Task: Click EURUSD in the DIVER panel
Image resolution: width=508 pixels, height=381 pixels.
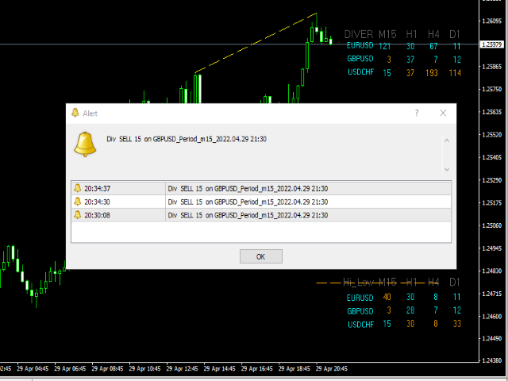Action: click(360, 45)
